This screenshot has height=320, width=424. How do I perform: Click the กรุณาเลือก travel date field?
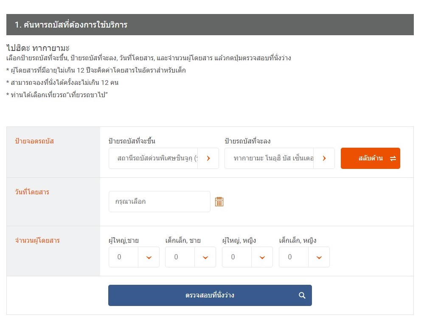pos(159,202)
